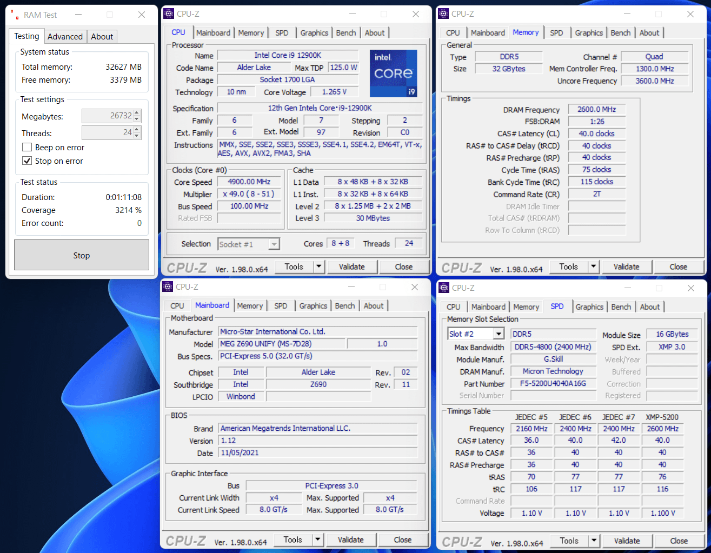711x553 pixels.
Task: Click the BIOS date 11/05/2021 field
Action: pos(318,452)
